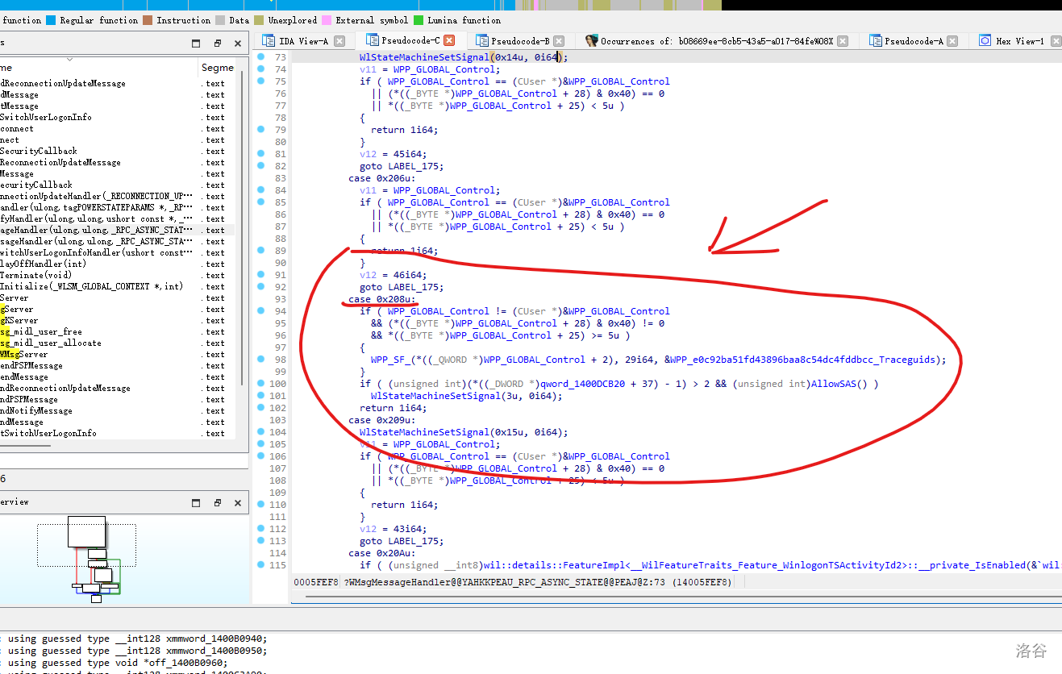The image size is (1062, 674).
Task: Click the Lumina function green legend swatch
Action: (x=419, y=20)
